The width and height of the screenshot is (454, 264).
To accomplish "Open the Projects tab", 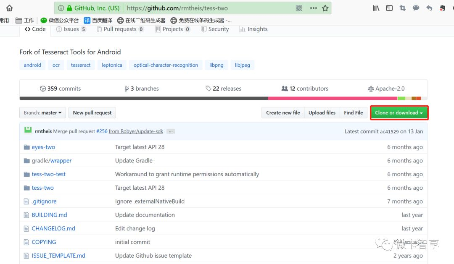I will point(173,29).
